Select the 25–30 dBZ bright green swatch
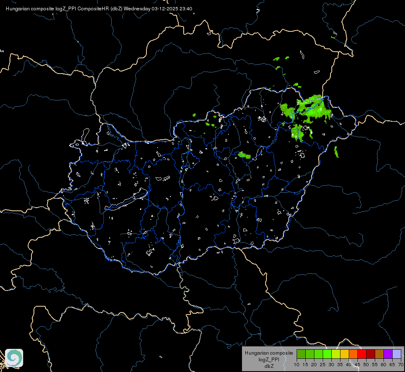Image resolution: width=405 pixels, height=372 pixels. click(327, 354)
